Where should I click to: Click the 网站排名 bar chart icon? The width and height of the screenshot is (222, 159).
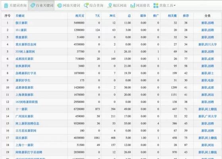point(133,6)
